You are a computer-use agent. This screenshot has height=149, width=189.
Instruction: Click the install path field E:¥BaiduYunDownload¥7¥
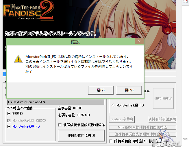pyautogui.click(x=56, y=102)
